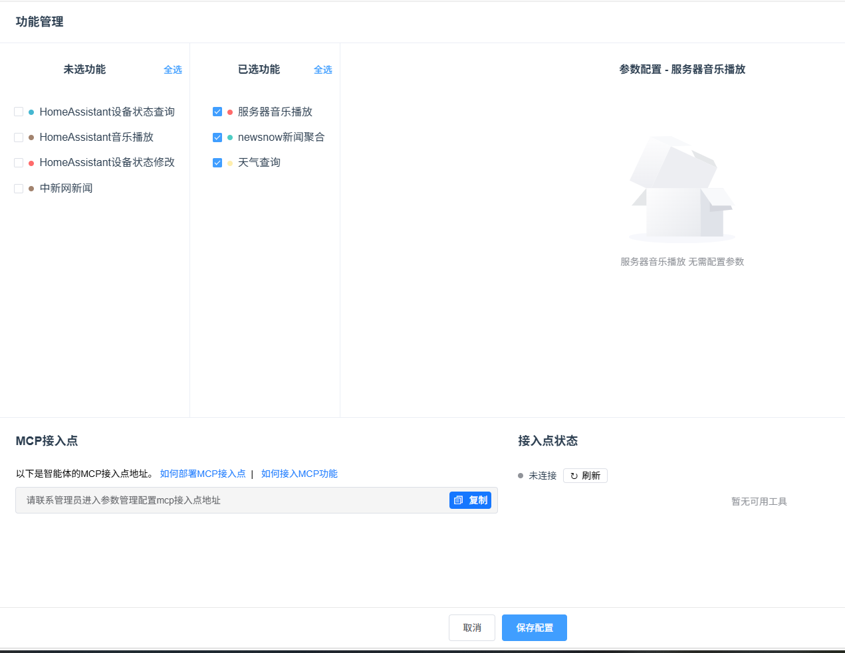Uncheck the 天气查询 checkbox

(x=217, y=163)
